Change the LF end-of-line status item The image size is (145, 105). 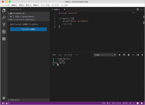(x=130, y=103)
